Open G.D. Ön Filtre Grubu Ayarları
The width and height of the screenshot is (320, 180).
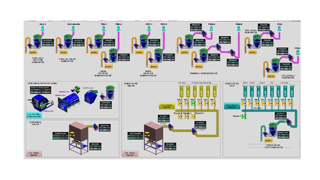tap(34, 115)
